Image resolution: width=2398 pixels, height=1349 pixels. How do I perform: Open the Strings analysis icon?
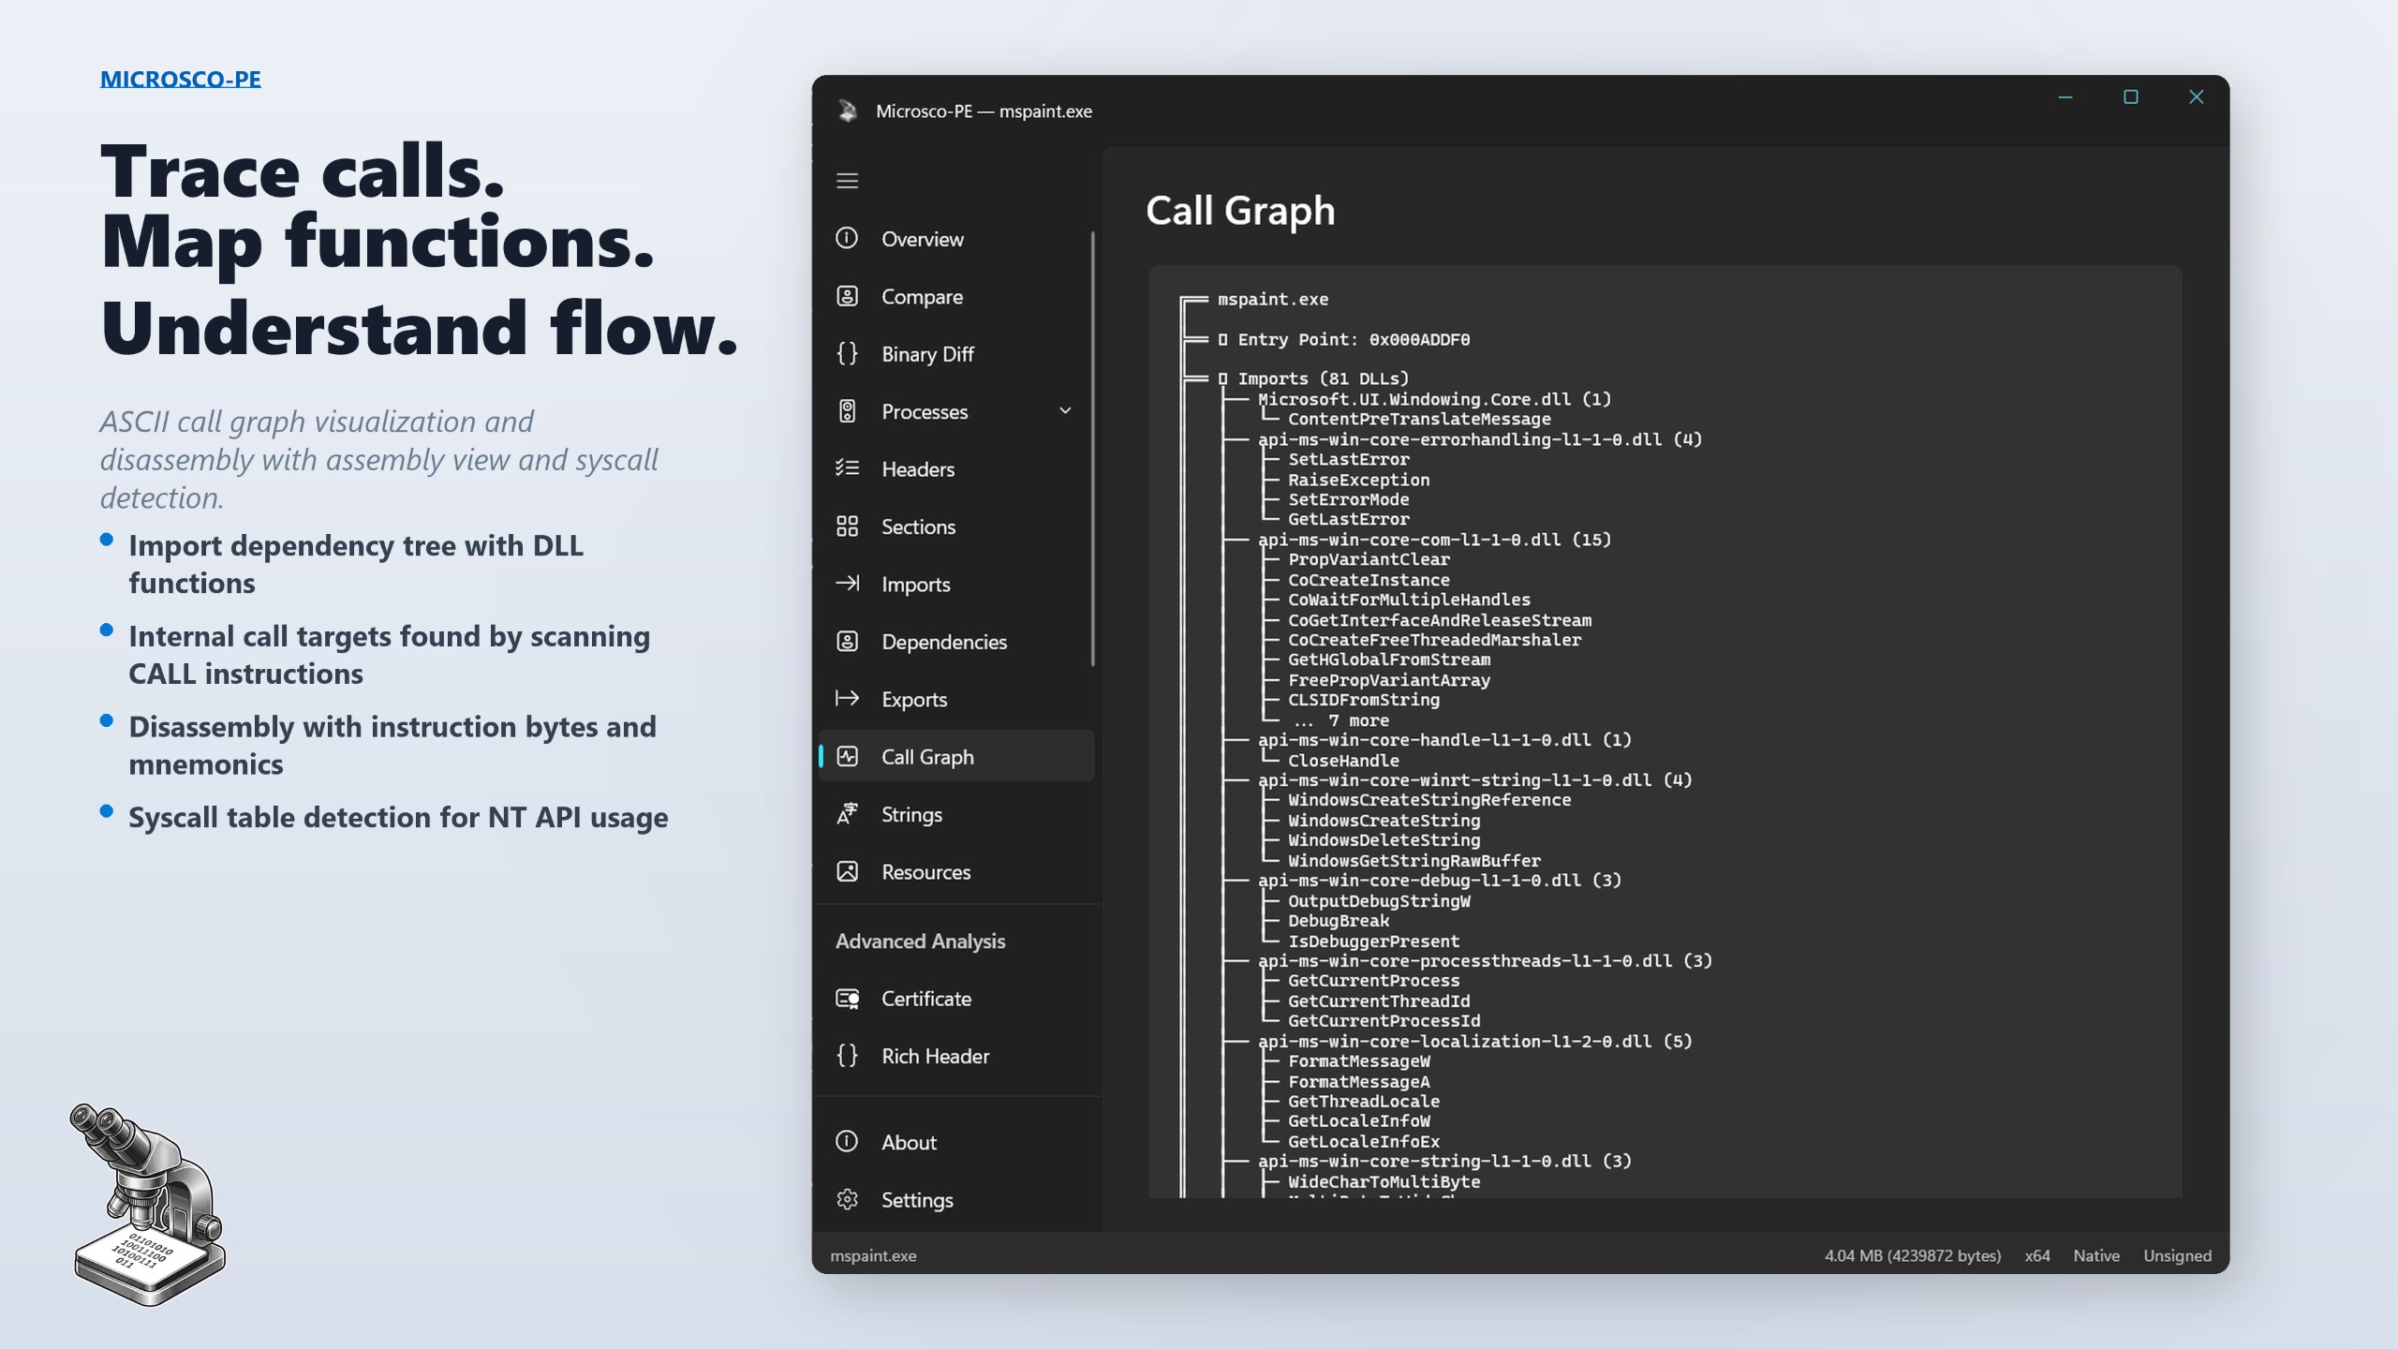tap(848, 814)
